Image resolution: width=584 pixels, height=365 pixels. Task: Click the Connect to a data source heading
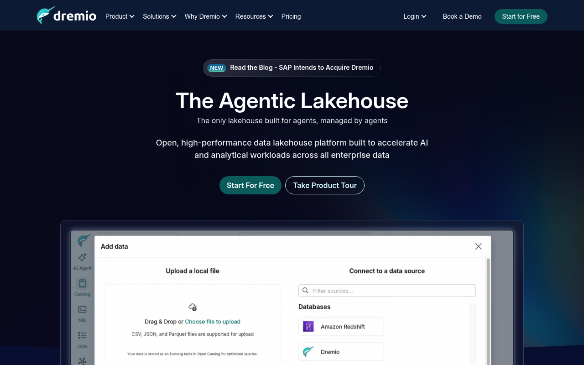(x=387, y=271)
